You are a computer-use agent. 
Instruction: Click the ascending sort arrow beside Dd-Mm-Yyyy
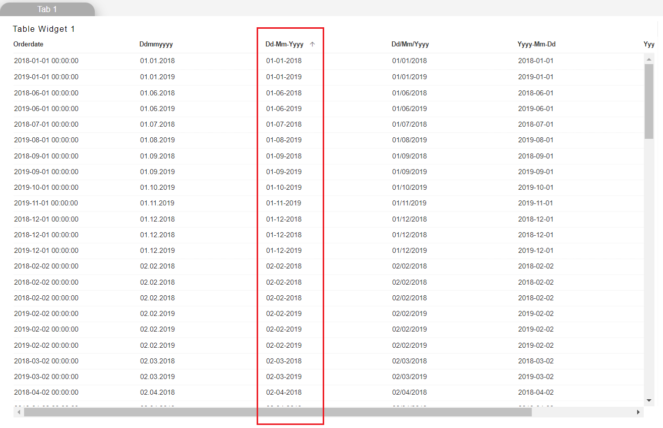tap(312, 44)
